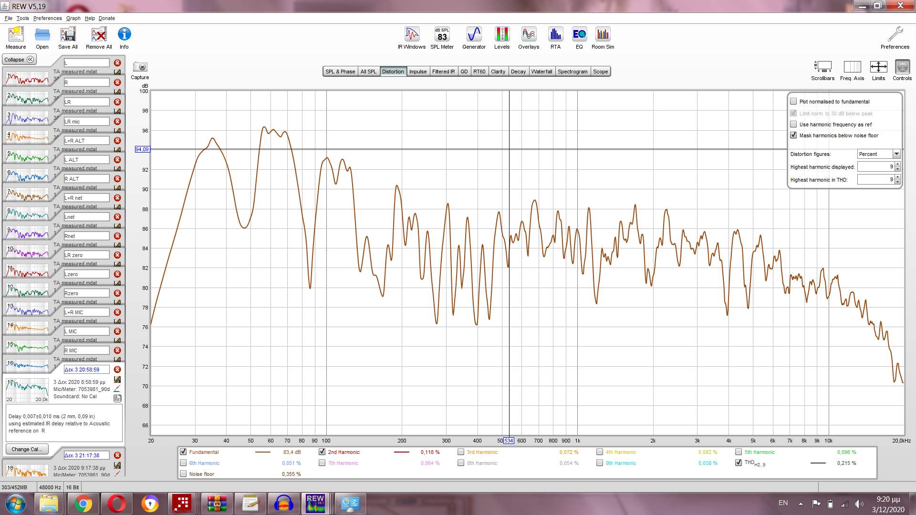The image size is (916, 515).
Task: Click the Capture camera icon
Action: tap(140, 67)
